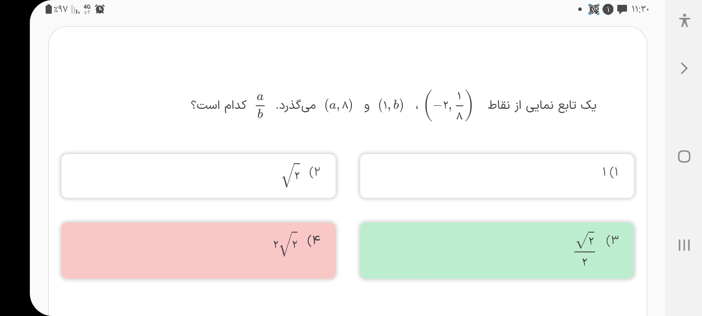Tap the accessibility figure icon
The image size is (702, 316).
click(x=684, y=21)
